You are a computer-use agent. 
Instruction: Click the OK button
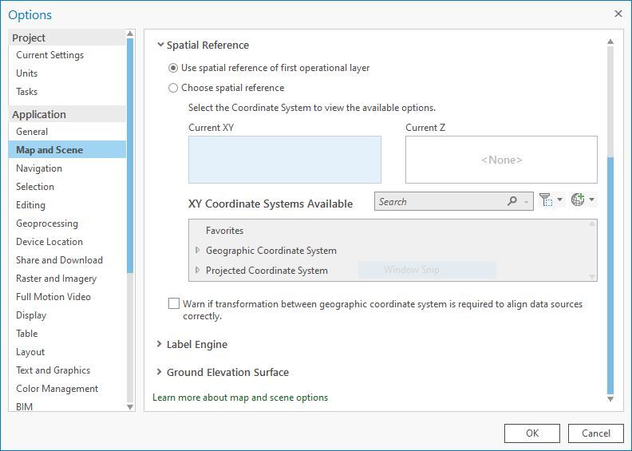(531, 433)
